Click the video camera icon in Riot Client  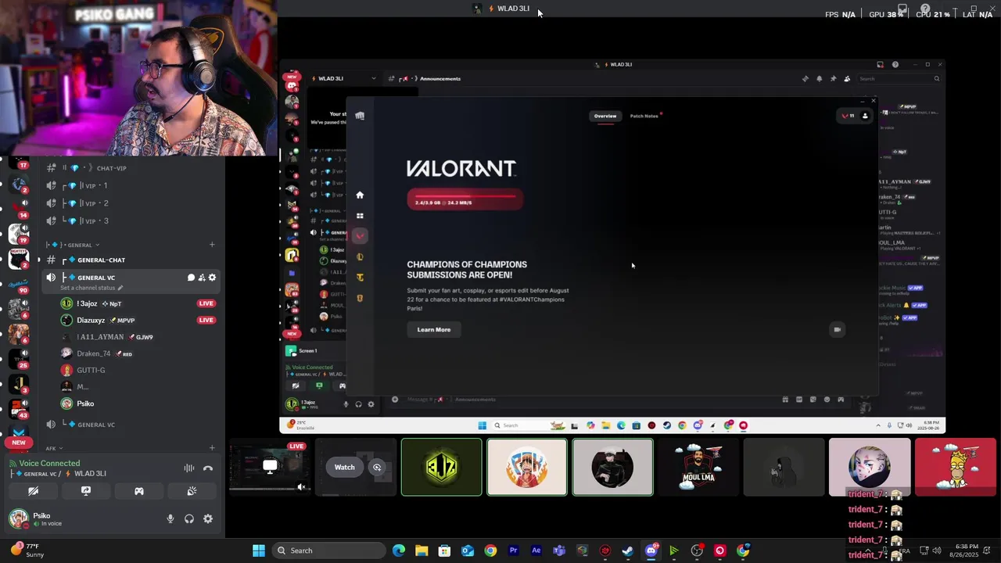click(x=837, y=329)
